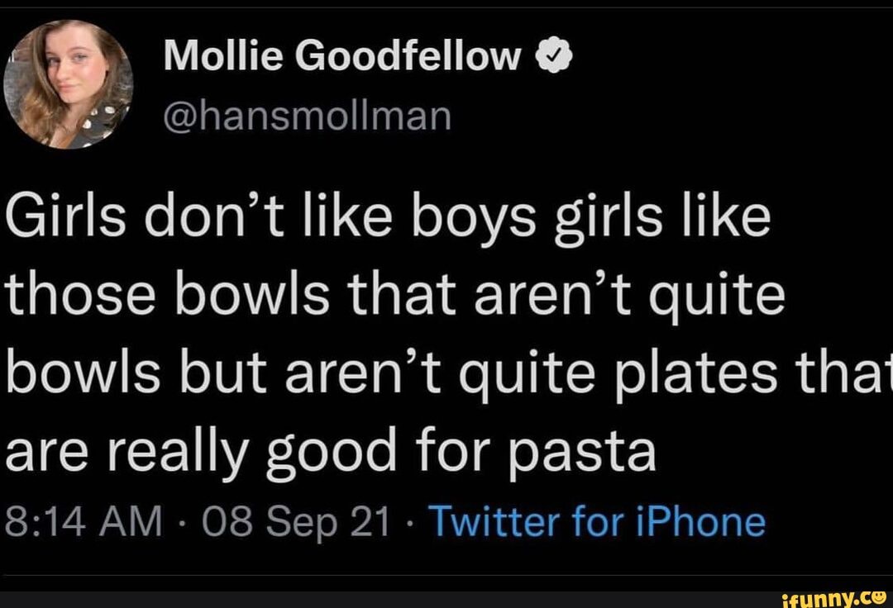The width and height of the screenshot is (893, 608).
Task: Click the @hansmollman handle
Action: pyautogui.click(x=308, y=116)
